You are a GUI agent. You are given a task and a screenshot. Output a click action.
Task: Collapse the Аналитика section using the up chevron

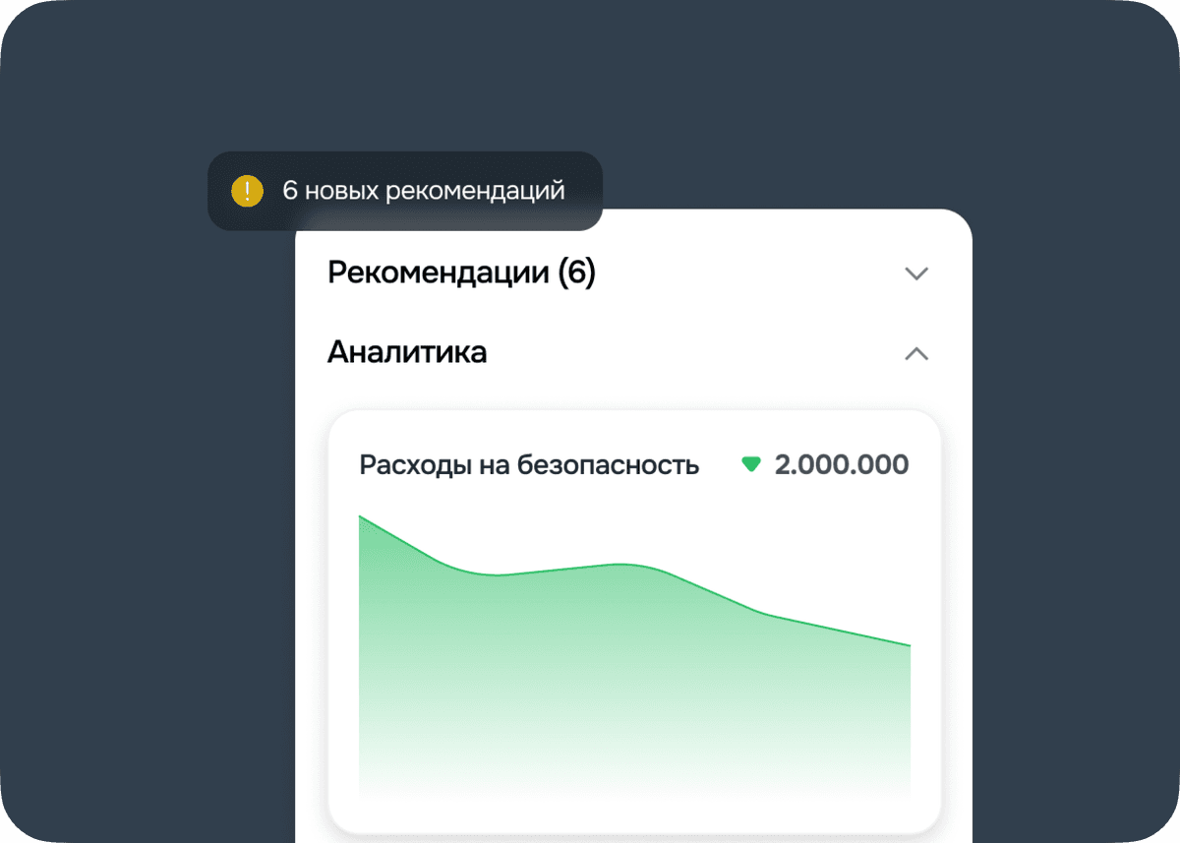(x=916, y=353)
